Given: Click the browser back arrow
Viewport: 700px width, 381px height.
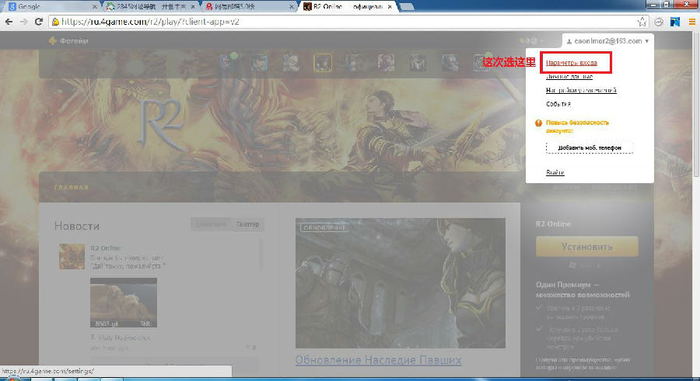Looking at the screenshot, I should (9, 23).
